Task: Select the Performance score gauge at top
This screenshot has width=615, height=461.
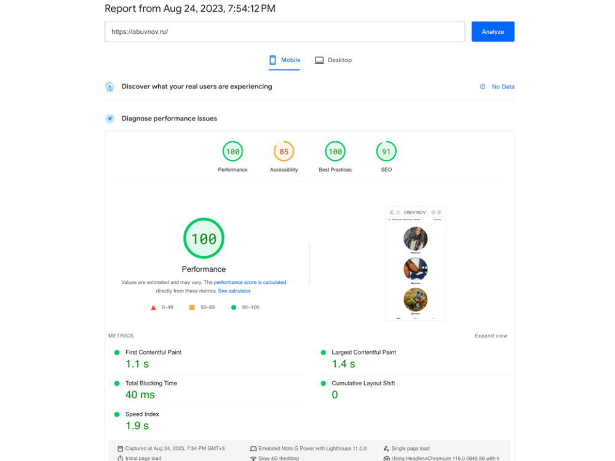Action: click(x=232, y=151)
